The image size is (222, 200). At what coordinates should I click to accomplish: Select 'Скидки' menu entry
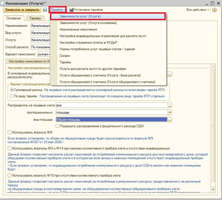(65, 56)
